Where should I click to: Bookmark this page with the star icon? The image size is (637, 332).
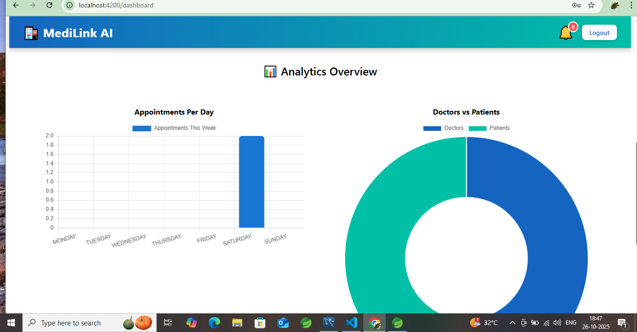591,5
